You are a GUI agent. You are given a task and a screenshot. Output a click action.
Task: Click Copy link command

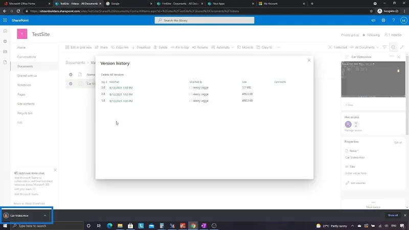(x=120, y=47)
